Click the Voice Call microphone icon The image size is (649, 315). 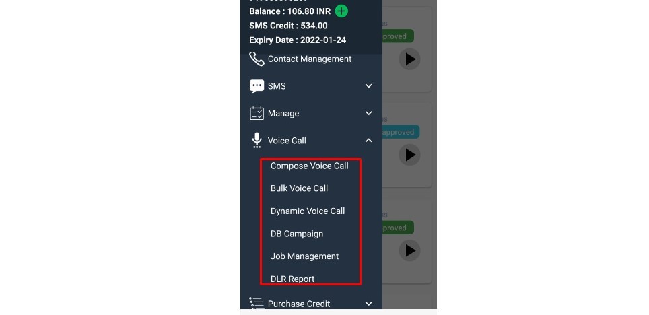pos(257,140)
